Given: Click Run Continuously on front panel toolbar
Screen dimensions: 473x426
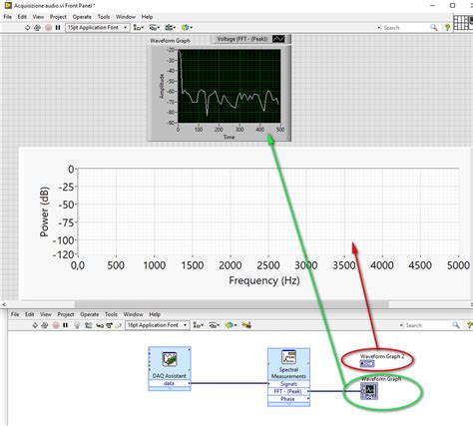Looking at the screenshot, I should [37, 28].
